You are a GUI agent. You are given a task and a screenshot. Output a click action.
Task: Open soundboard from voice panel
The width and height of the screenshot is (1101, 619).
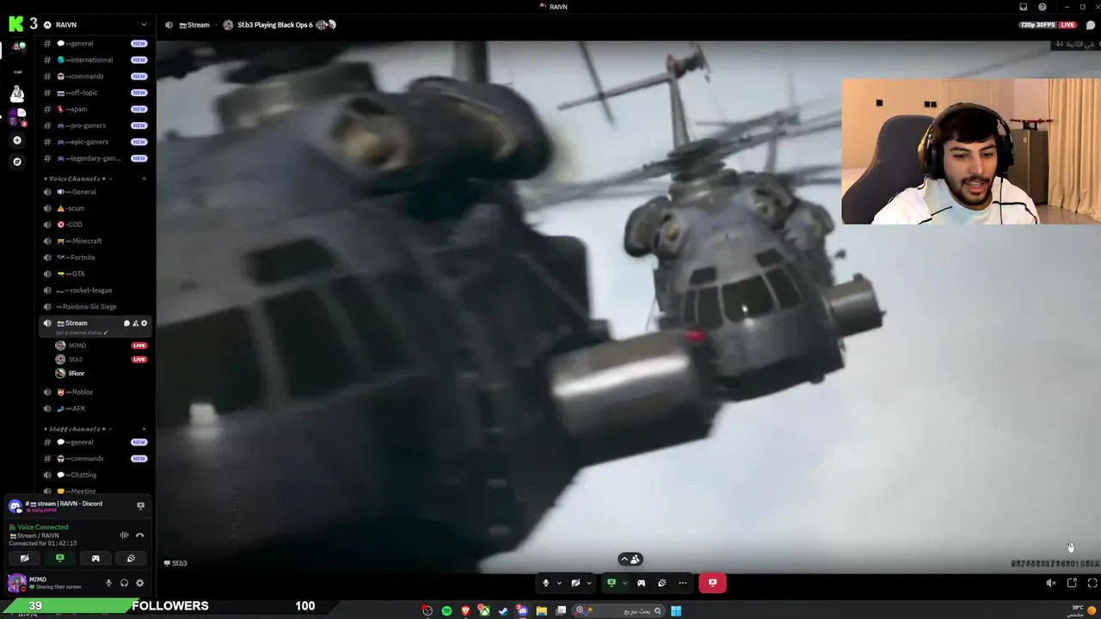click(x=131, y=558)
